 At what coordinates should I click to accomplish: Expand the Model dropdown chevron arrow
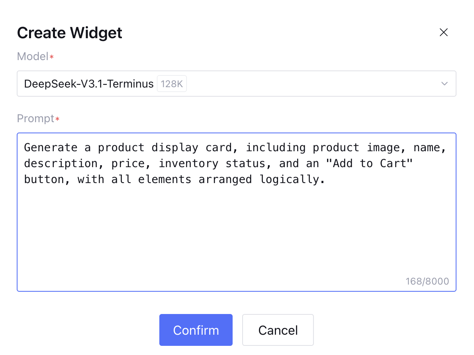[x=445, y=84]
